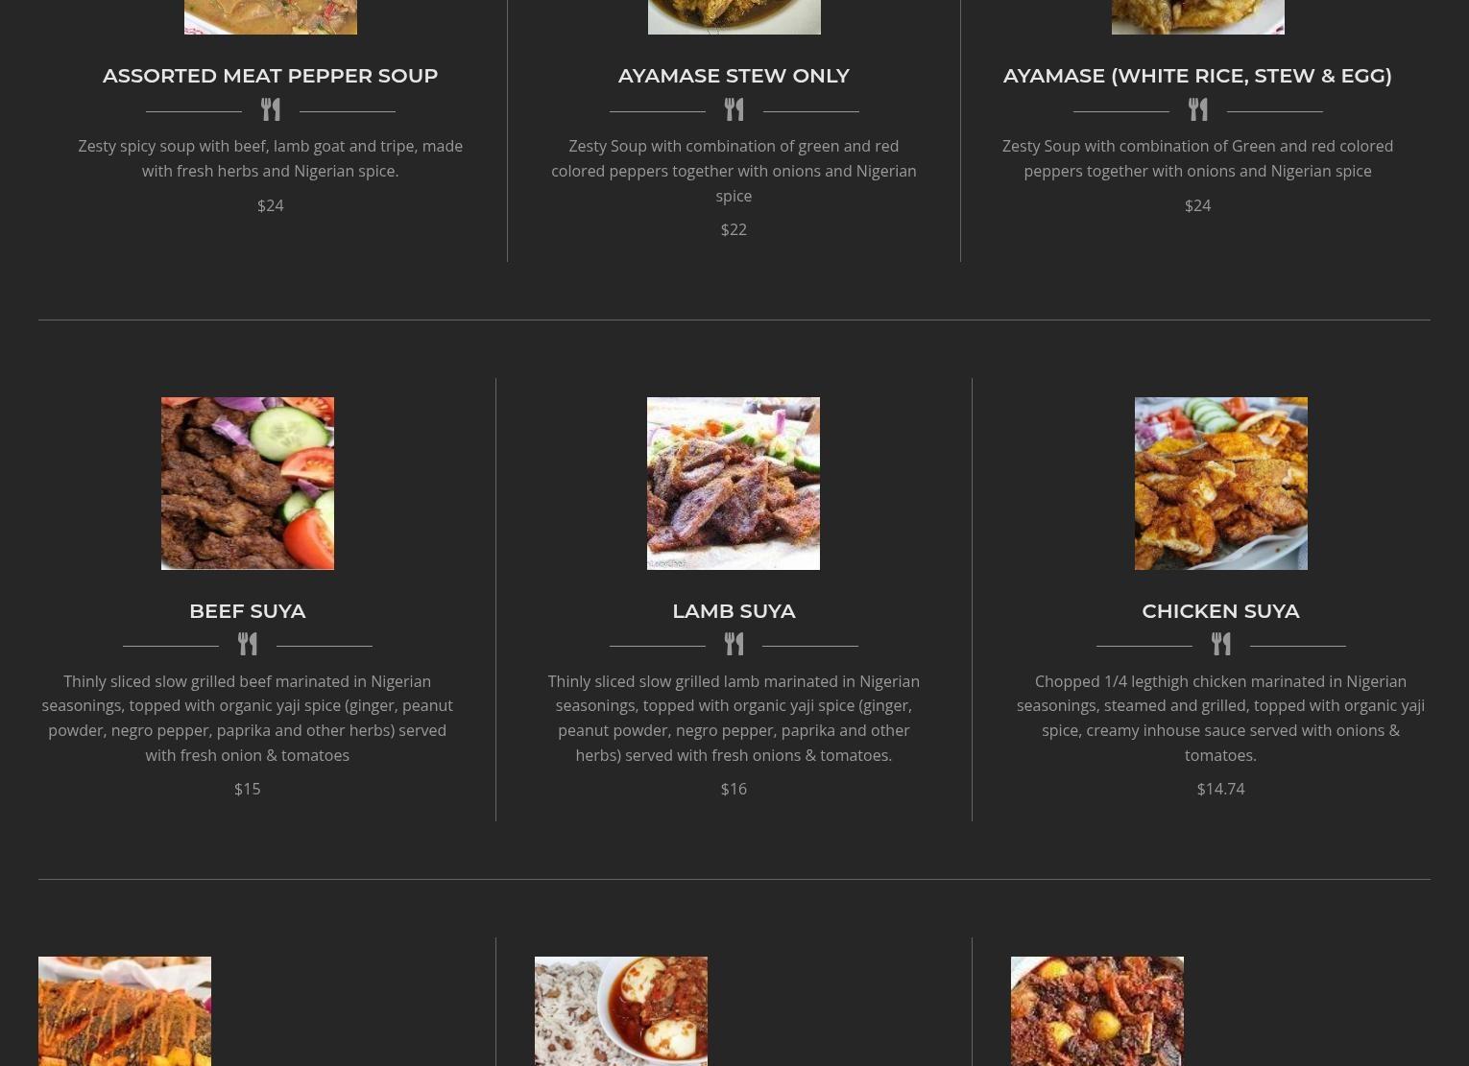The width and height of the screenshot is (1469, 1066).
Task: Click the utensils icon under Ayamase Stew Only
Action: (734, 109)
